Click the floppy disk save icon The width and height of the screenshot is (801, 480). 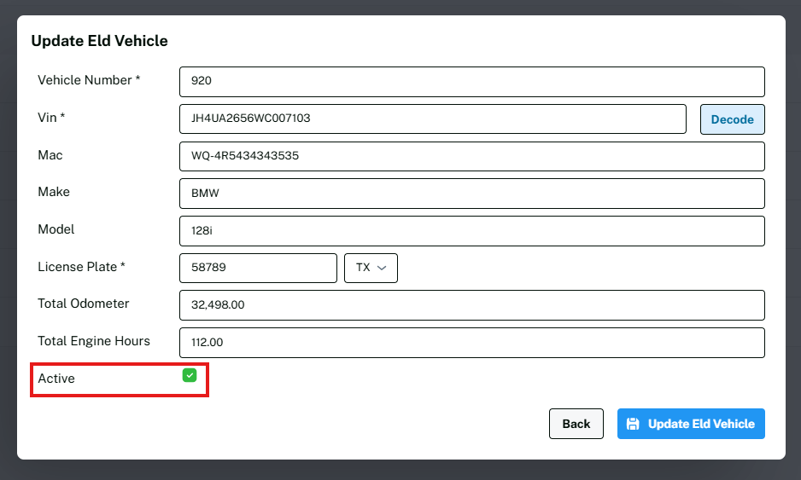(633, 424)
